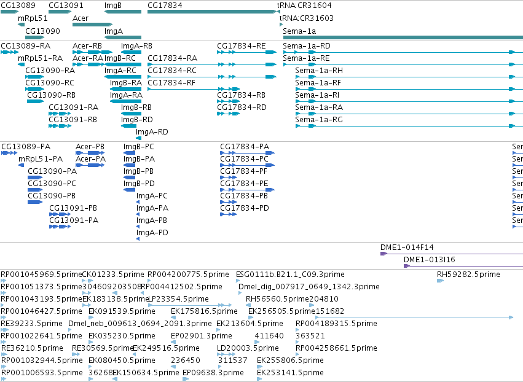Screen dimensions: 523x382
Task: Click the Acer-PB protein label
Action: (x=90, y=147)
